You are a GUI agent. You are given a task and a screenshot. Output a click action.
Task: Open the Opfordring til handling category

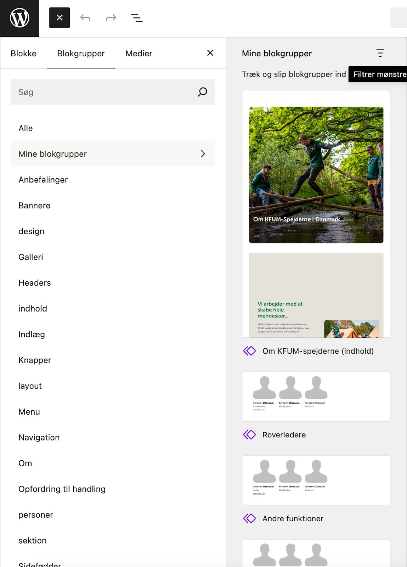point(62,489)
